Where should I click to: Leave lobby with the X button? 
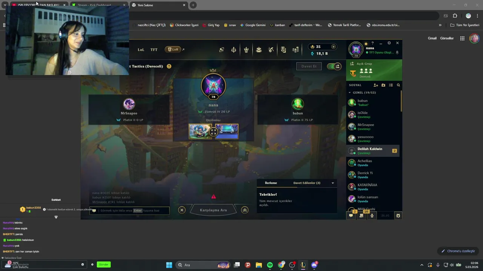pyautogui.click(x=182, y=210)
